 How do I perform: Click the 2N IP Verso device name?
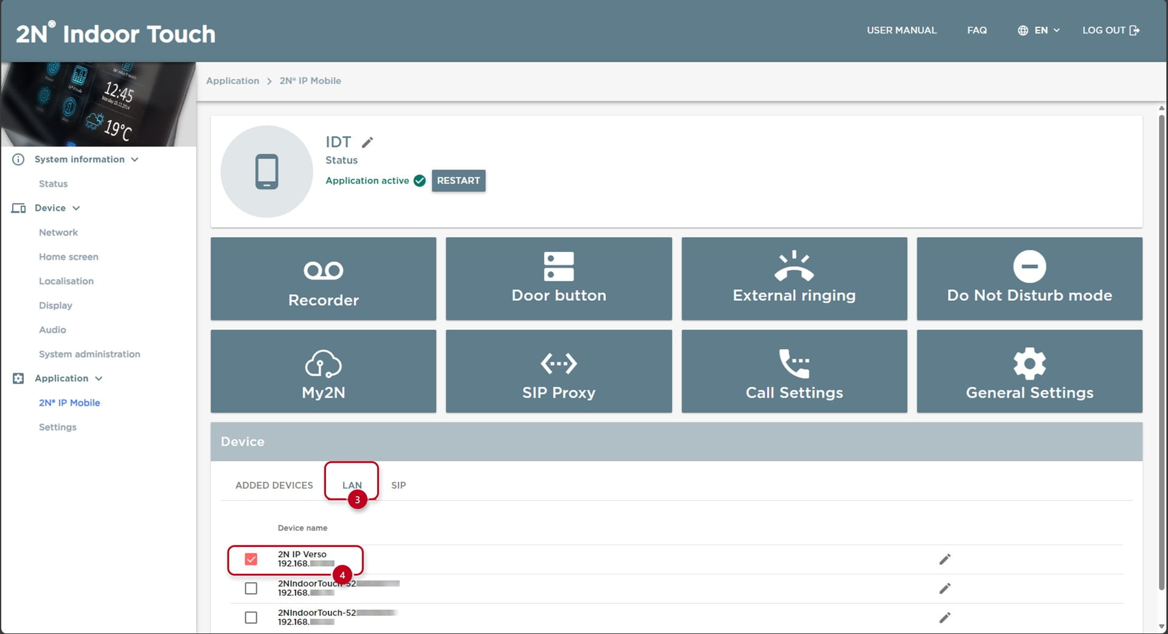[302, 554]
